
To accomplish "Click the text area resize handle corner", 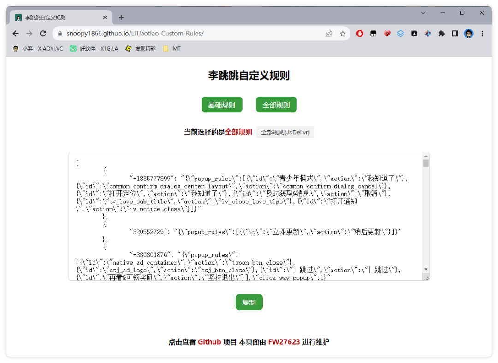I will [x=427, y=278].
